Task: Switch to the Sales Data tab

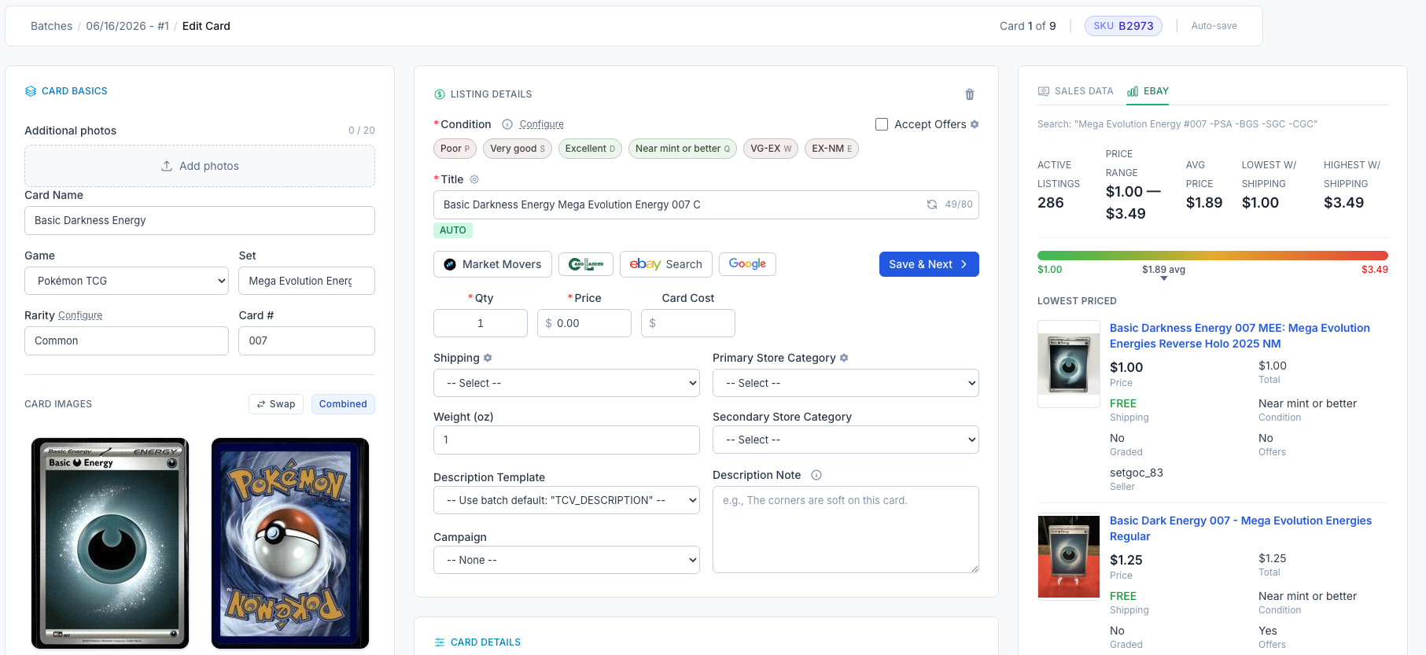Action: 1075,91
